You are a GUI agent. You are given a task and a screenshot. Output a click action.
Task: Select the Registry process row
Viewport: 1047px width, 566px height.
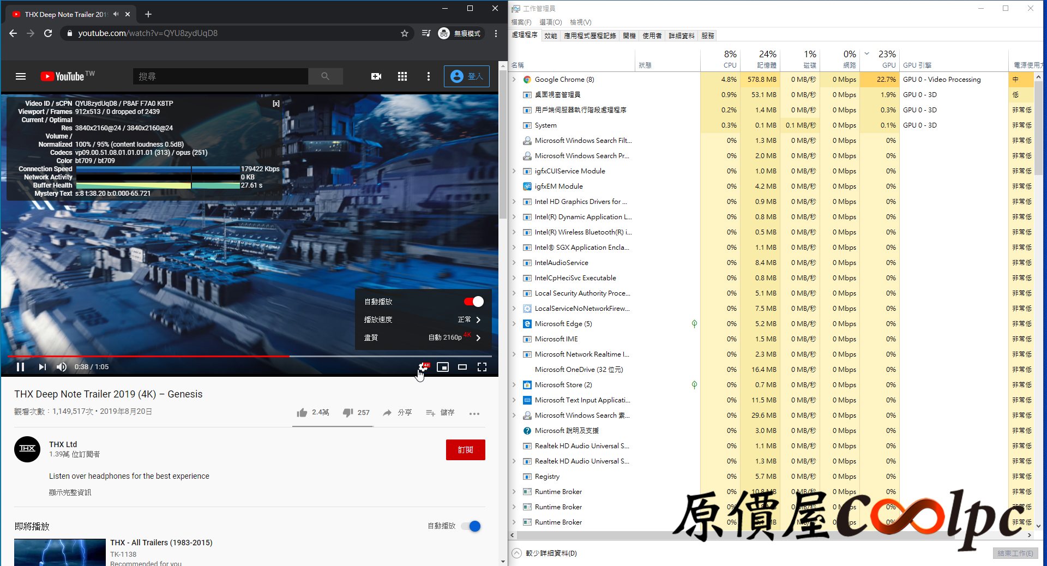pos(771,477)
